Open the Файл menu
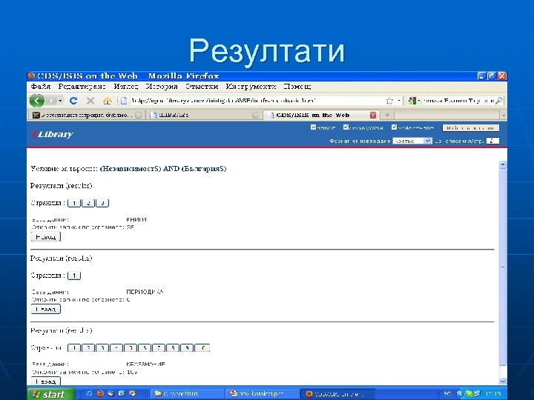The width and height of the screenshot is (534, 400). point(41,87)
